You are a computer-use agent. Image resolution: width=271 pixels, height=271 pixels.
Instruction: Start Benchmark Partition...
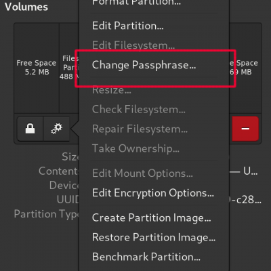pyautogui.click(x=146, y=257)
